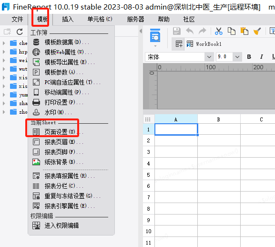This screenshot has width=275, height=247.
Task: Activate the format painter brush
Action: 257,31
